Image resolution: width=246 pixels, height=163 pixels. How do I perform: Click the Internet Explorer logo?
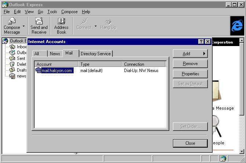237,25
